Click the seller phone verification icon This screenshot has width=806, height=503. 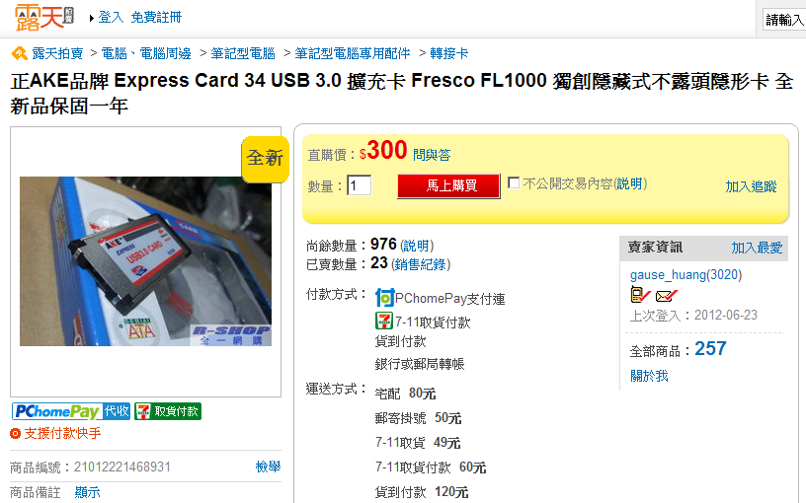(640, 295)
